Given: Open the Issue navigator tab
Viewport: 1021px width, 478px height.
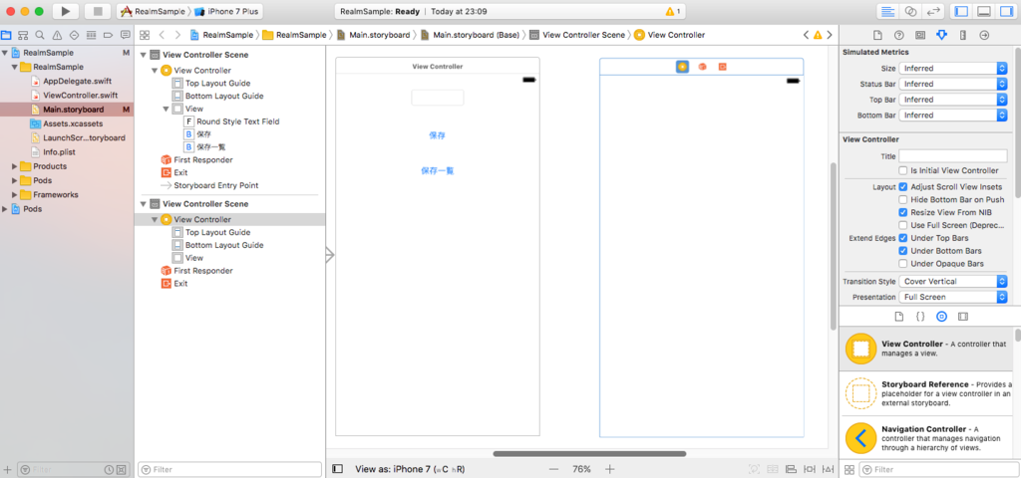Looking at the screenshot, I should 57,35.
